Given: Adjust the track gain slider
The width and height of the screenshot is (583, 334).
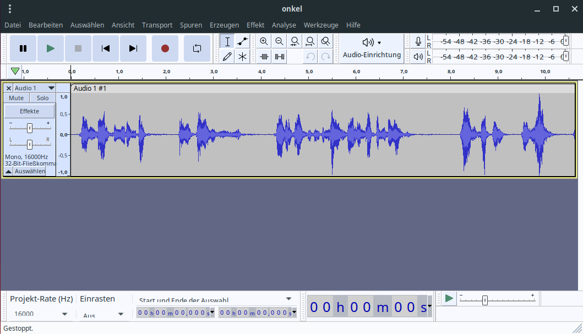Looking at the screenshot, I should pyautogui.click(x=29, y=127).
